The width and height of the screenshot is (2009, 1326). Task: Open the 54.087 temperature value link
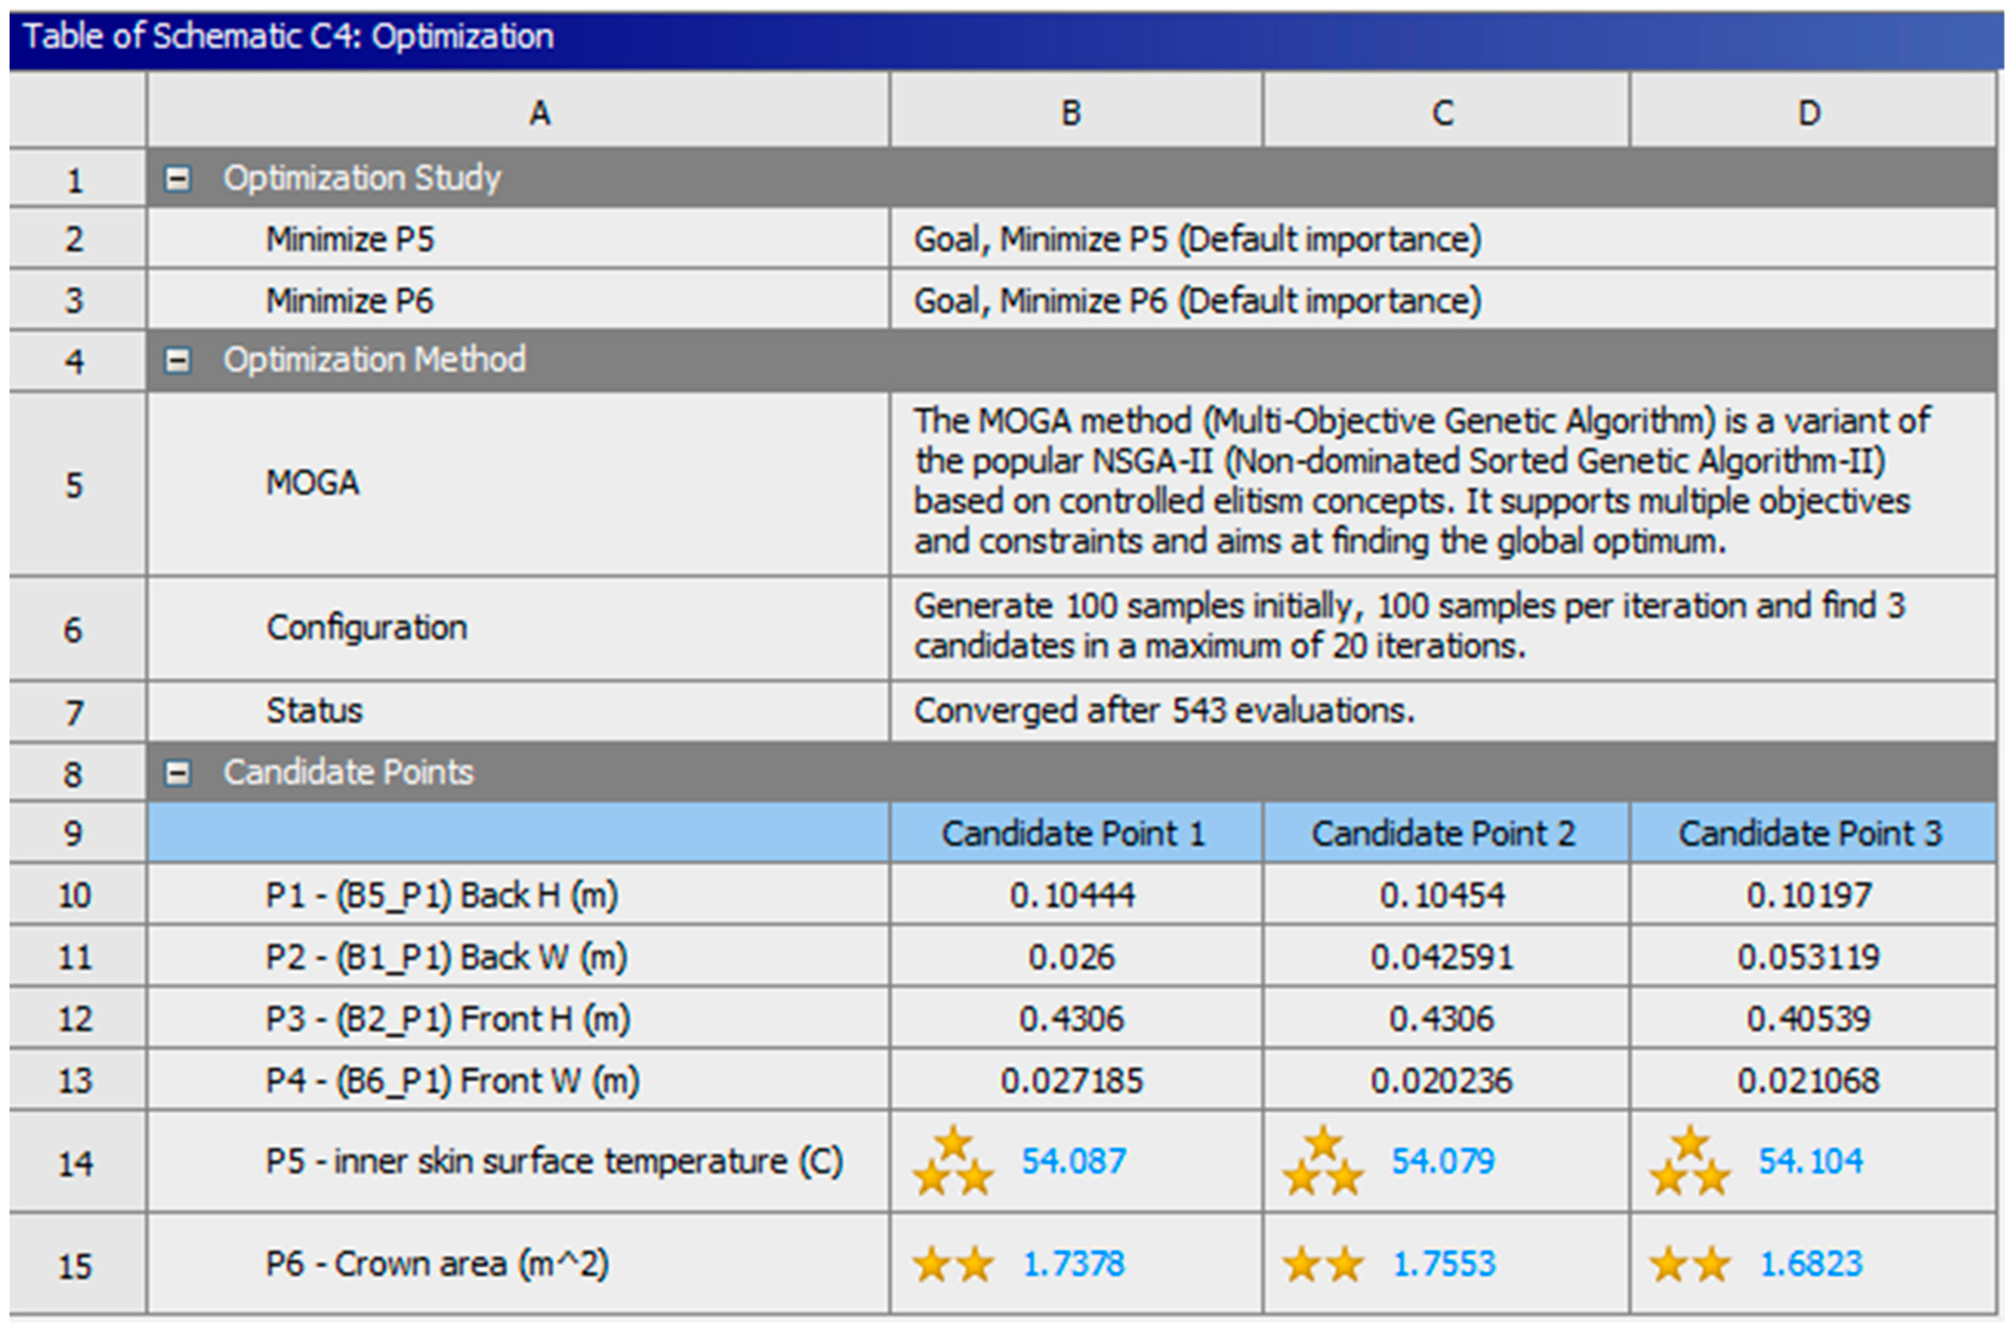coord(1073,1161)
